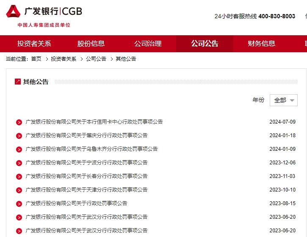Click bullet icon of 肇庆分行 announcement

point(19,136)
